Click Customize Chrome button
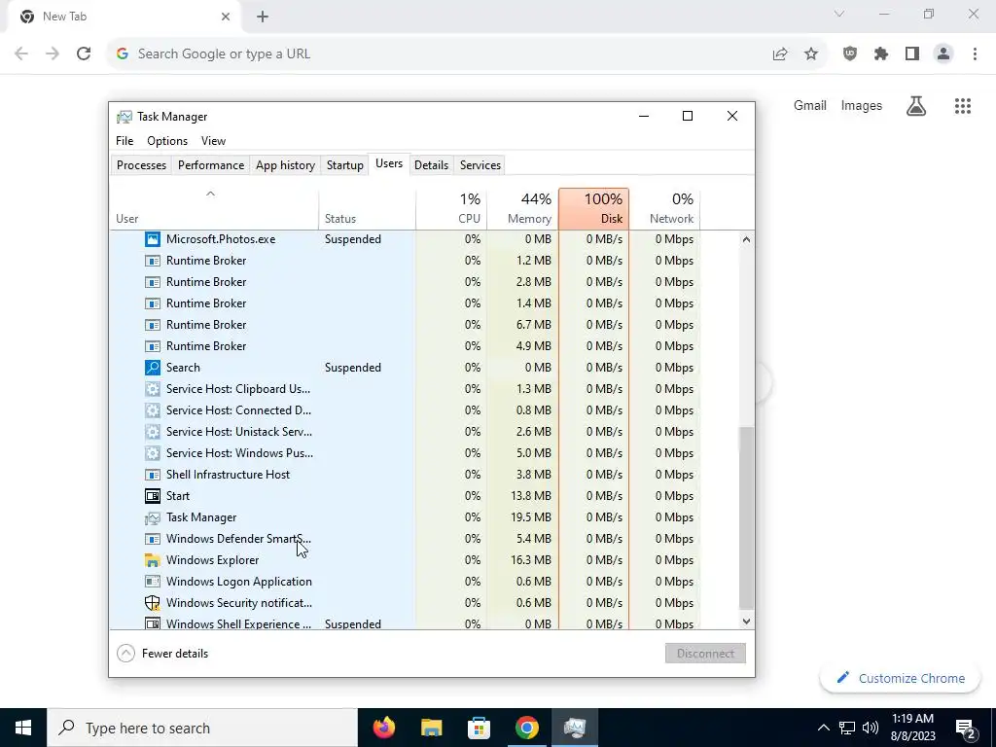The height and width of the screenshot is (747, 996). (x=900, y=678)
